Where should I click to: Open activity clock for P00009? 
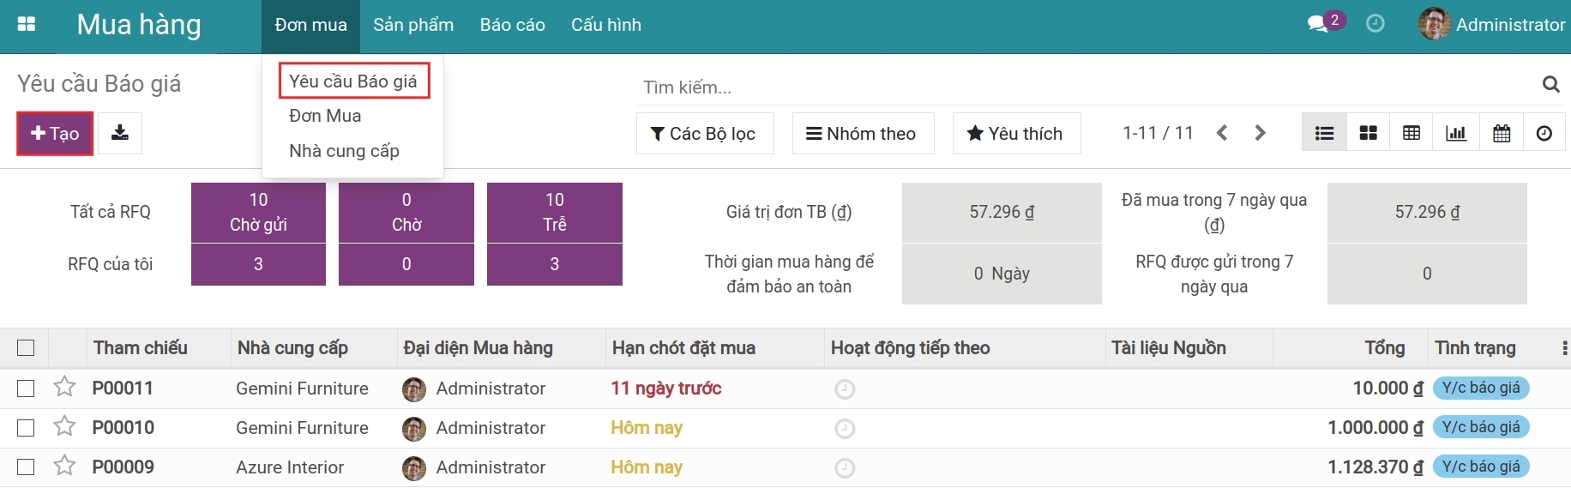coord(845,468)
